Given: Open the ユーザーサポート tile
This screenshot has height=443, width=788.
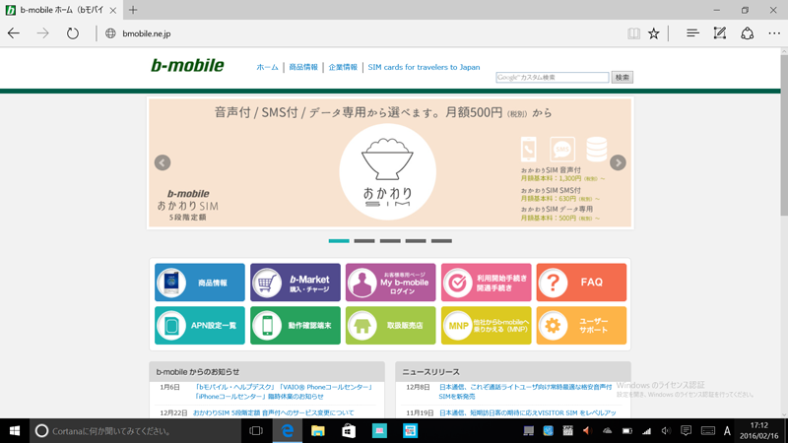Looking at the screenshot, I should [x=581, y=326].
